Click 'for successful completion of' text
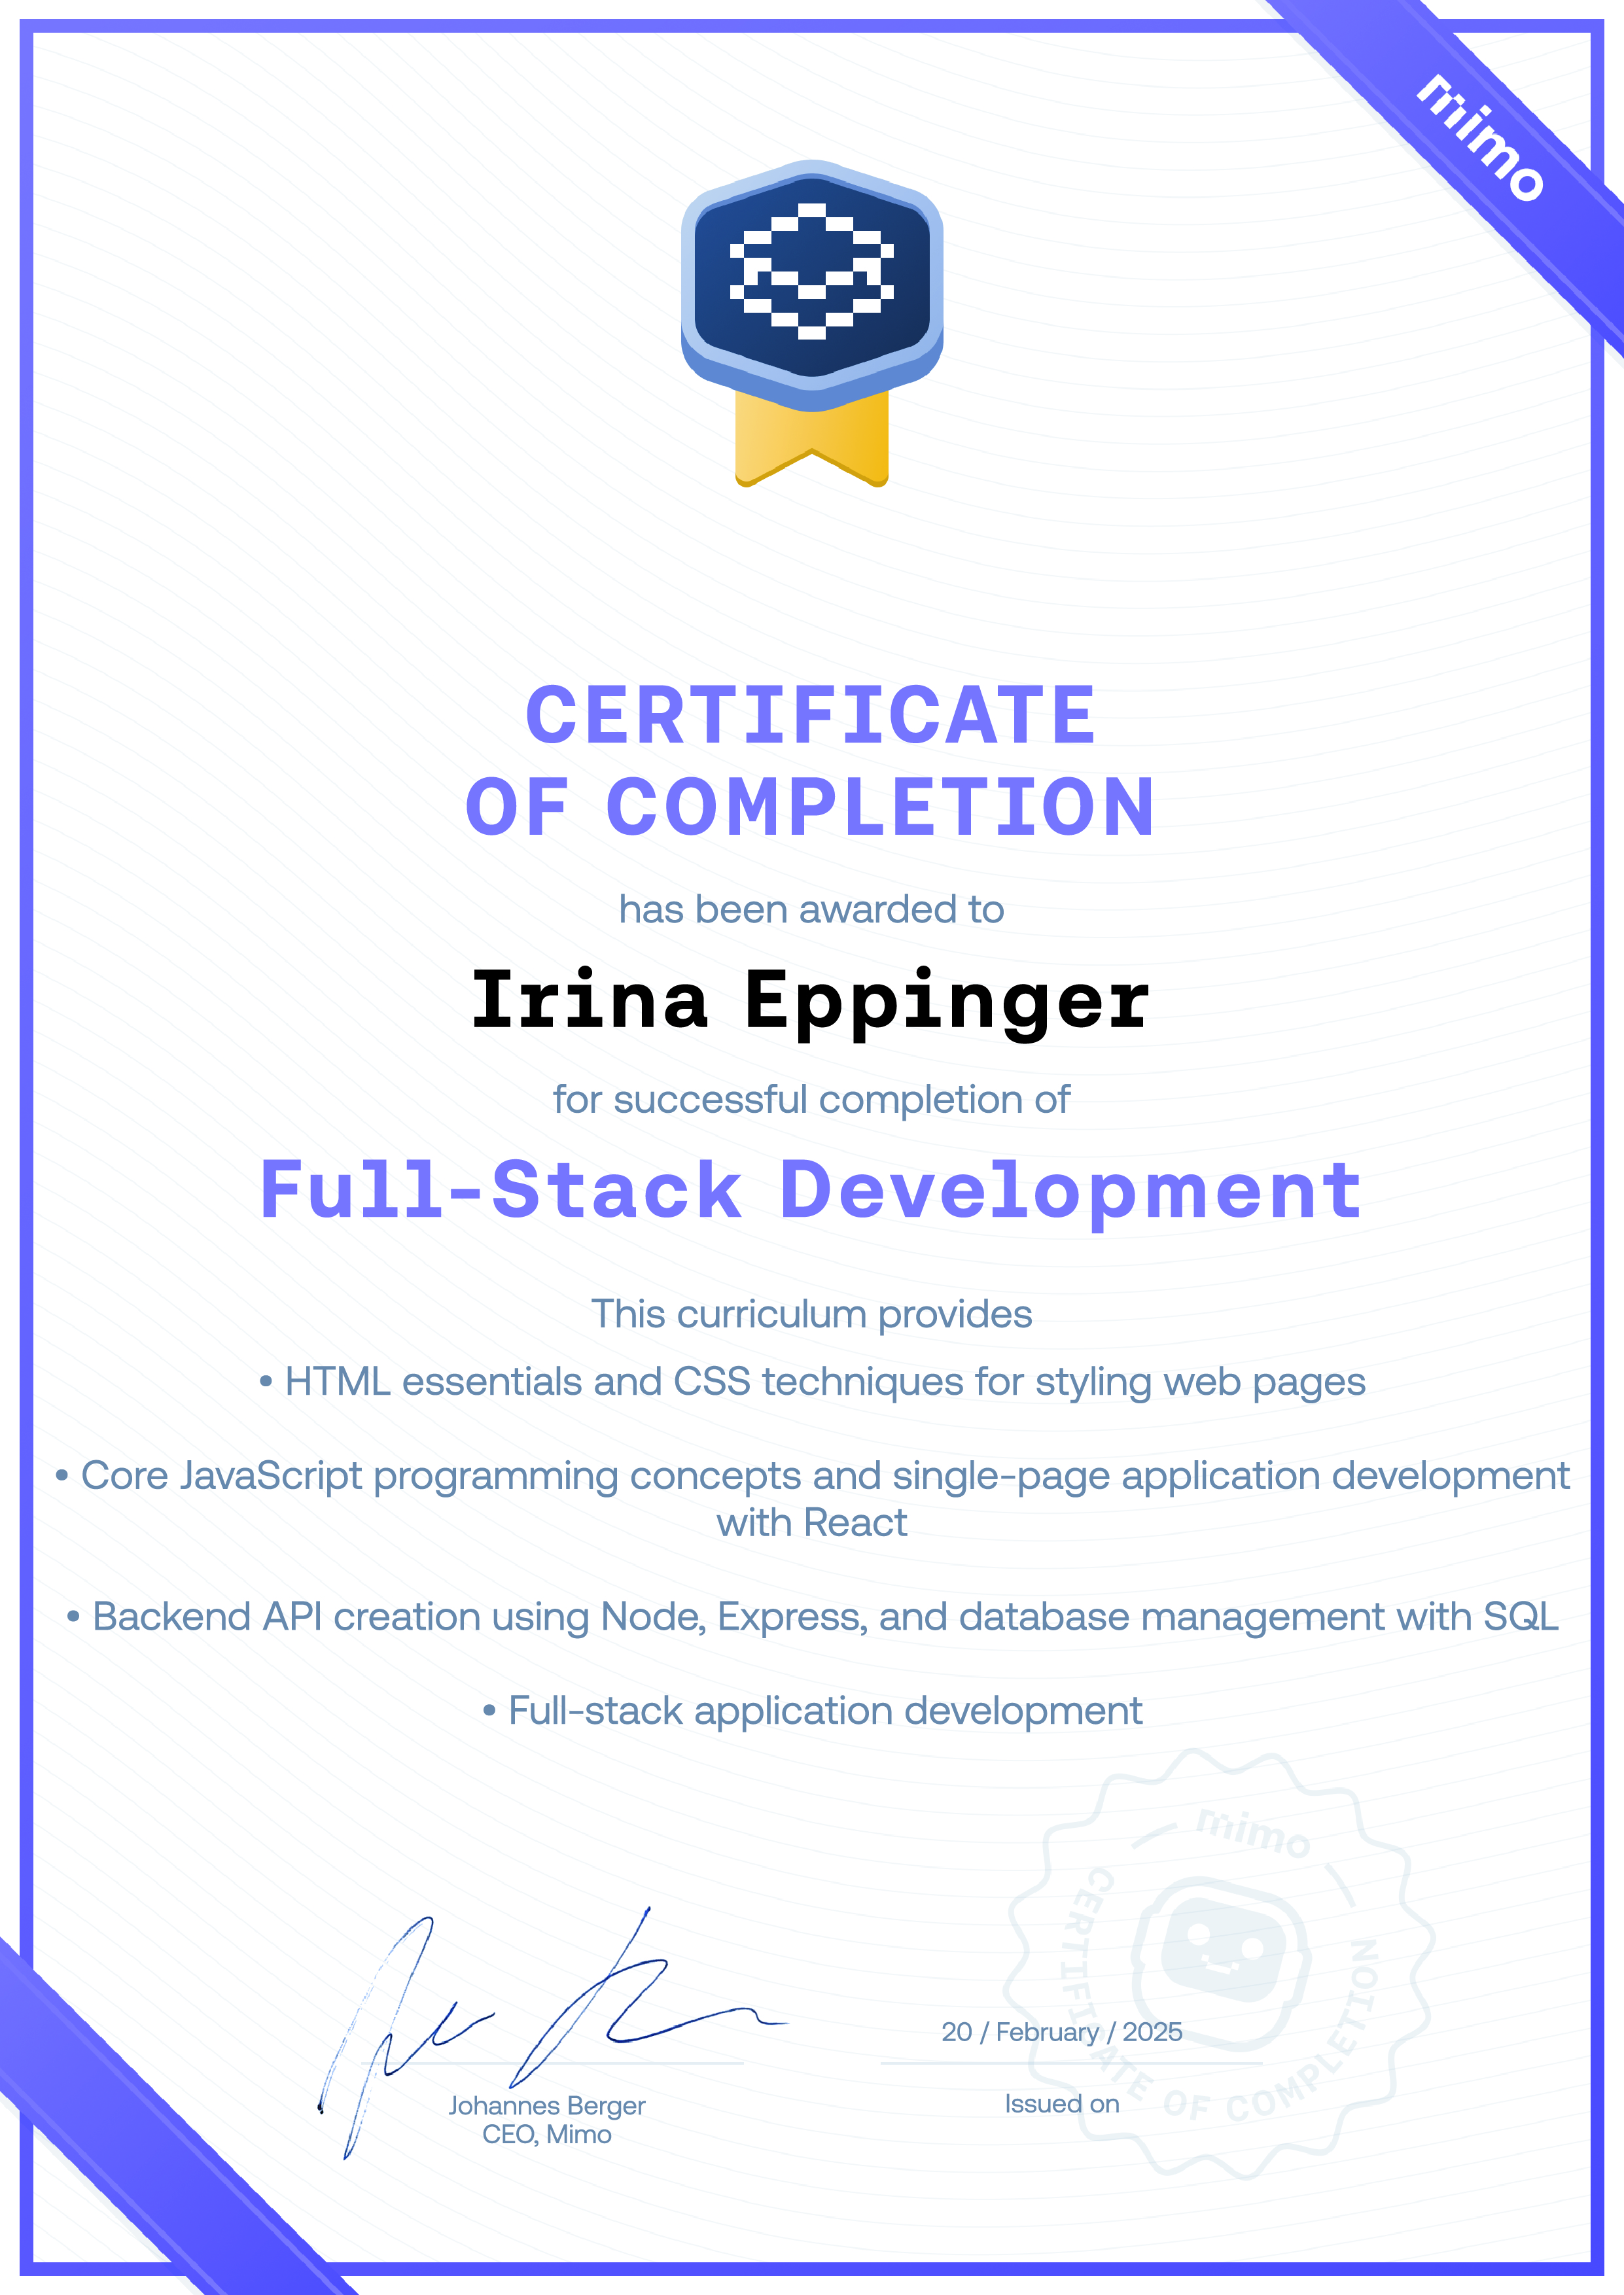This screenshot has width=1624, height=2295. [811, 1100]
